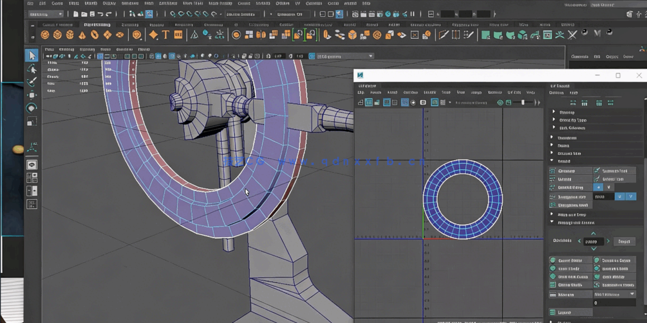
Task: Toggle snap to curve magnet icon
Action: [x=181, y=14]
